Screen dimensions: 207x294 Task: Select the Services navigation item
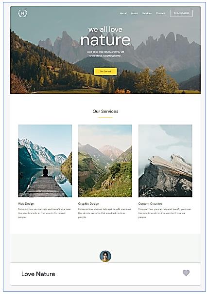[147, 13]
